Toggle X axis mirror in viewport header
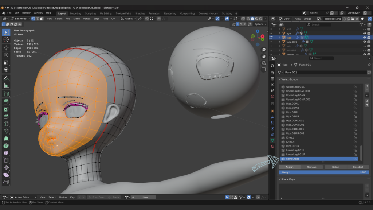Viewport: 373px width, 210px height. pos(237,24)
